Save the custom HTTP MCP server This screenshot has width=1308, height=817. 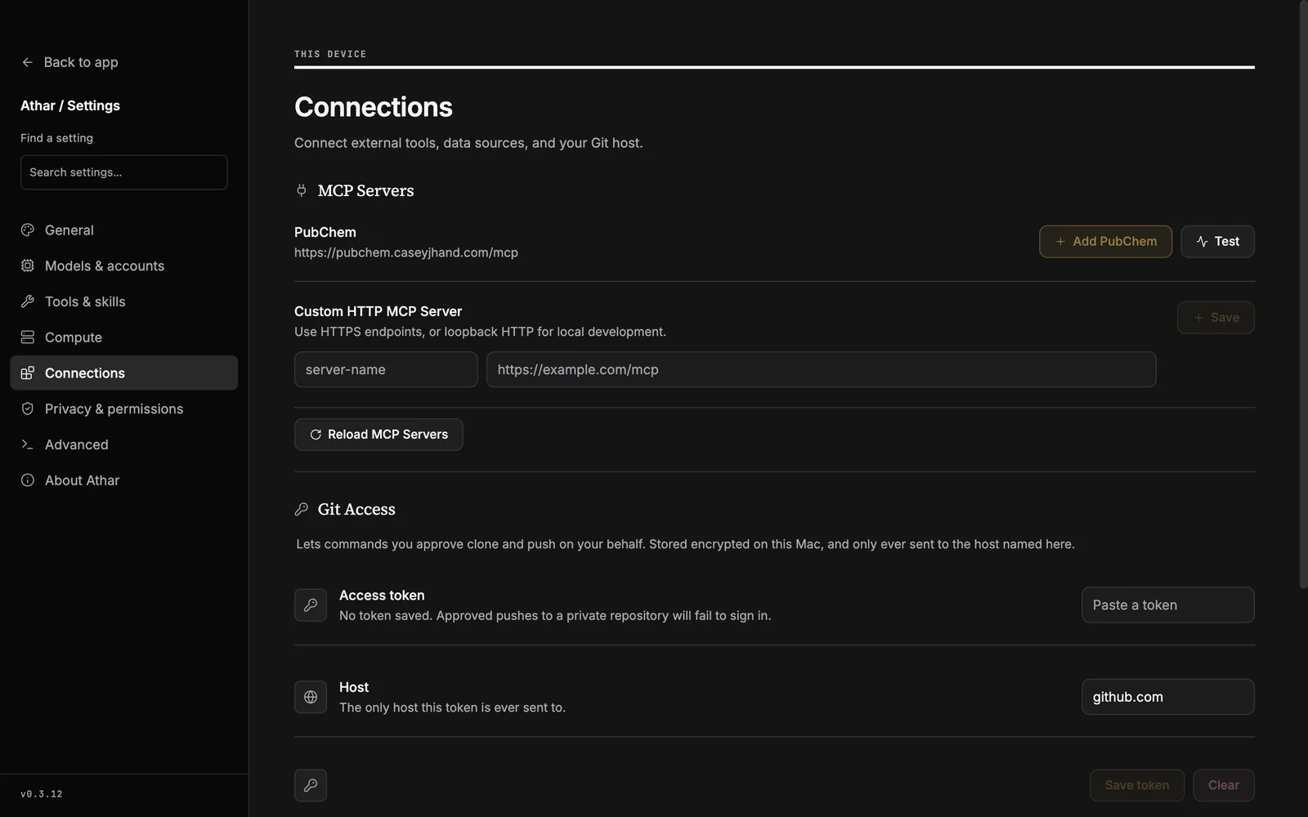[x=1216, y=318]
